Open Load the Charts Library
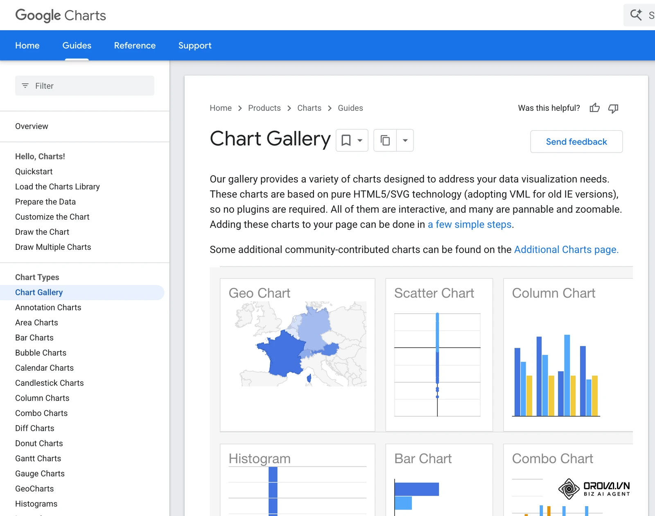This screenshot has height=516, width=655. click(57, 187)
